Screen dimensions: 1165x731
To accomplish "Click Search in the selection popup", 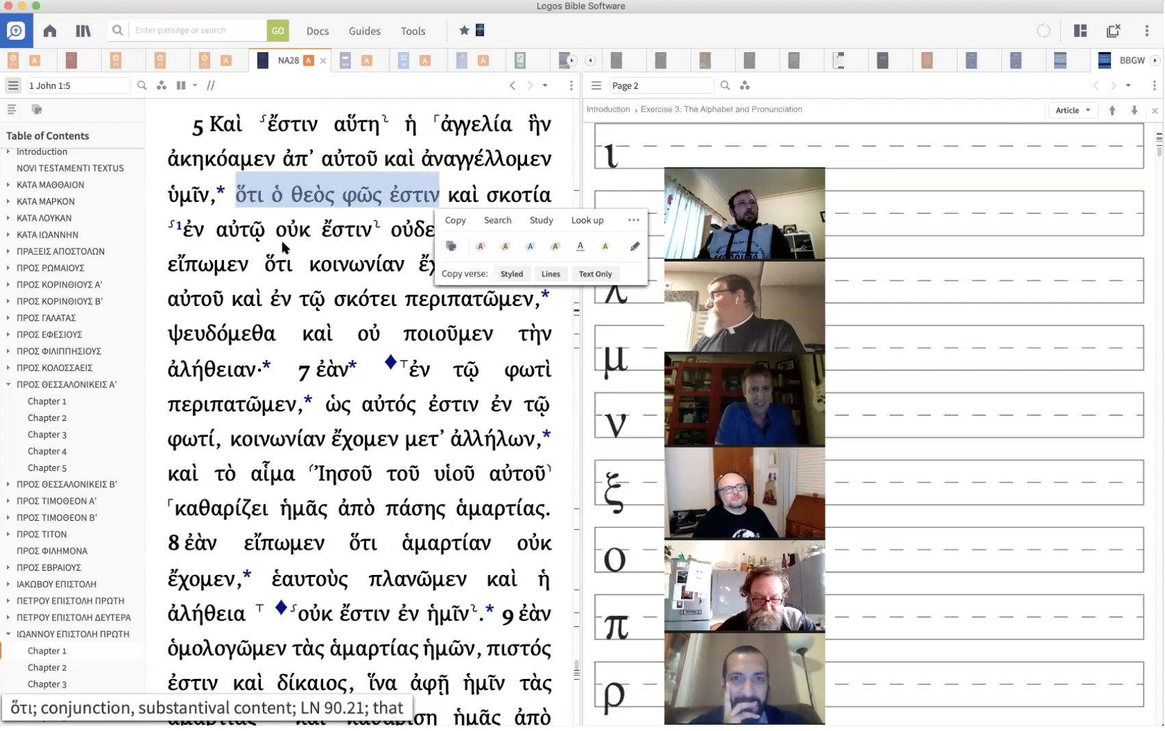I will [498, 220].
